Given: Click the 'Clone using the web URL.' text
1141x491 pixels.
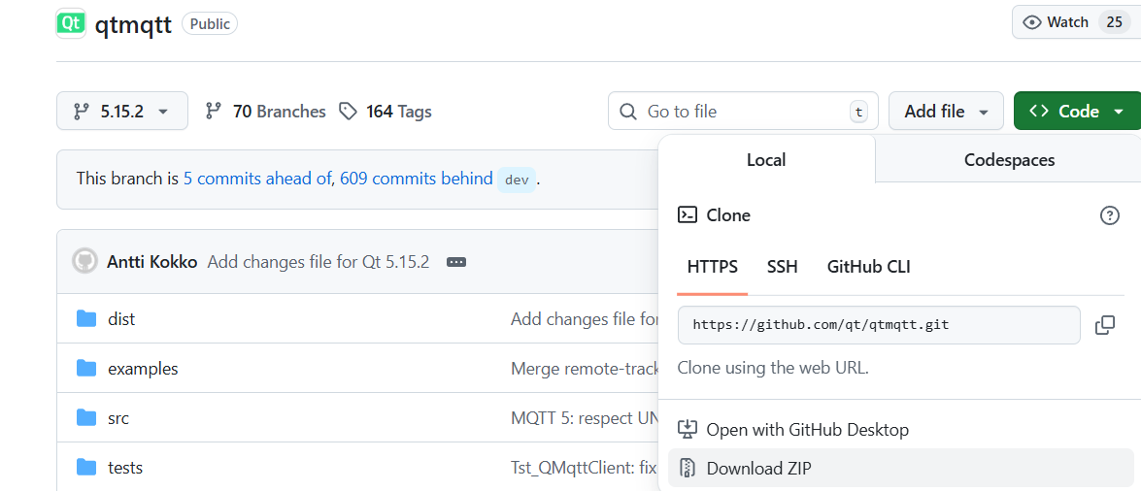Looking at the screenshot, I should click(773, 368).
